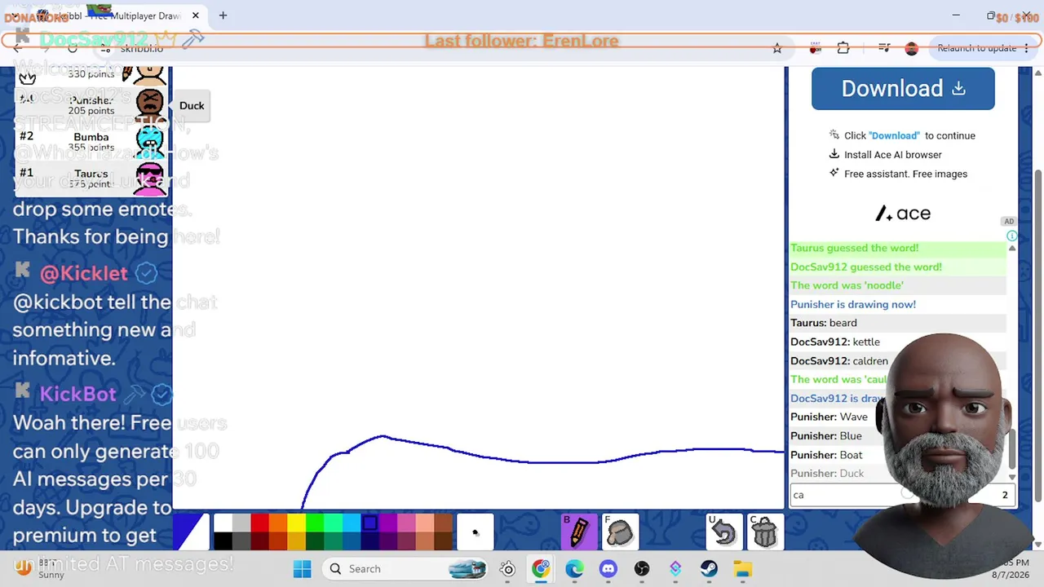Choose the purple color swatch
This screenshot has width=1044, height=587.
(x=388, y=523)
